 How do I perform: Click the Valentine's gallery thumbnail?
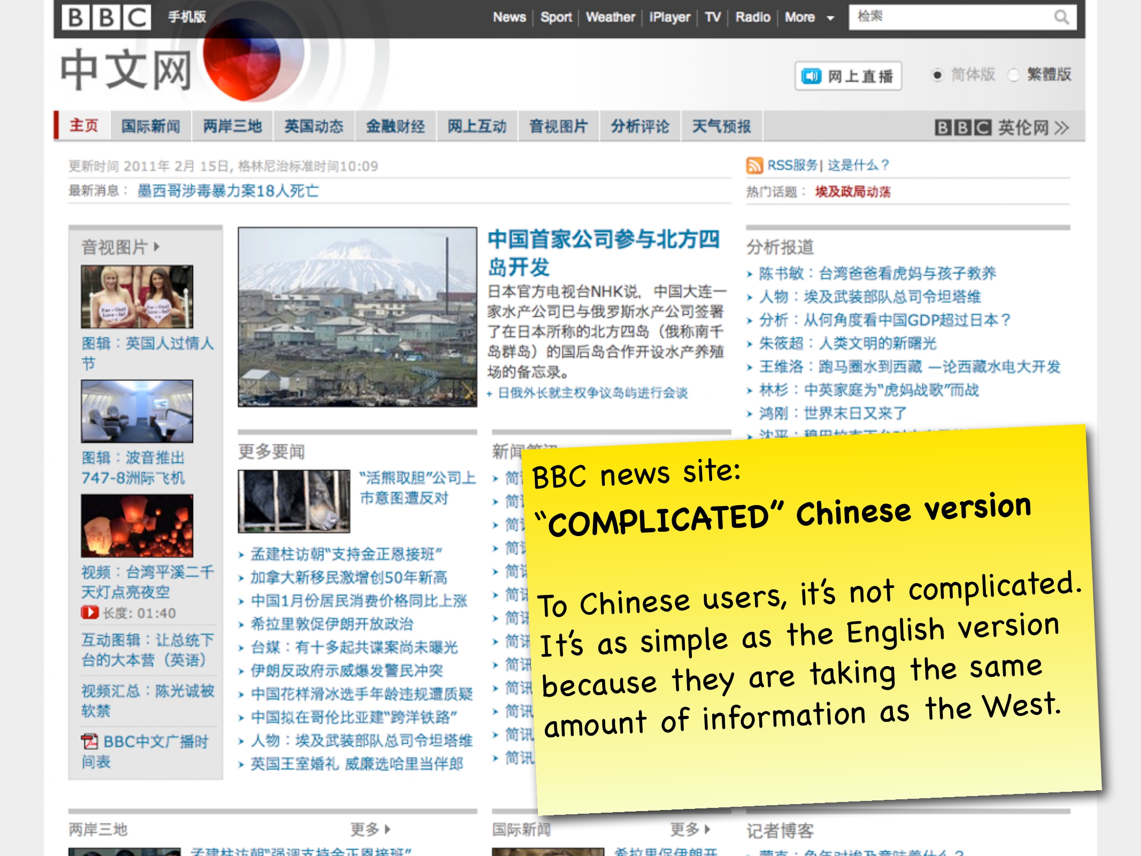click(x=137, y=296)
